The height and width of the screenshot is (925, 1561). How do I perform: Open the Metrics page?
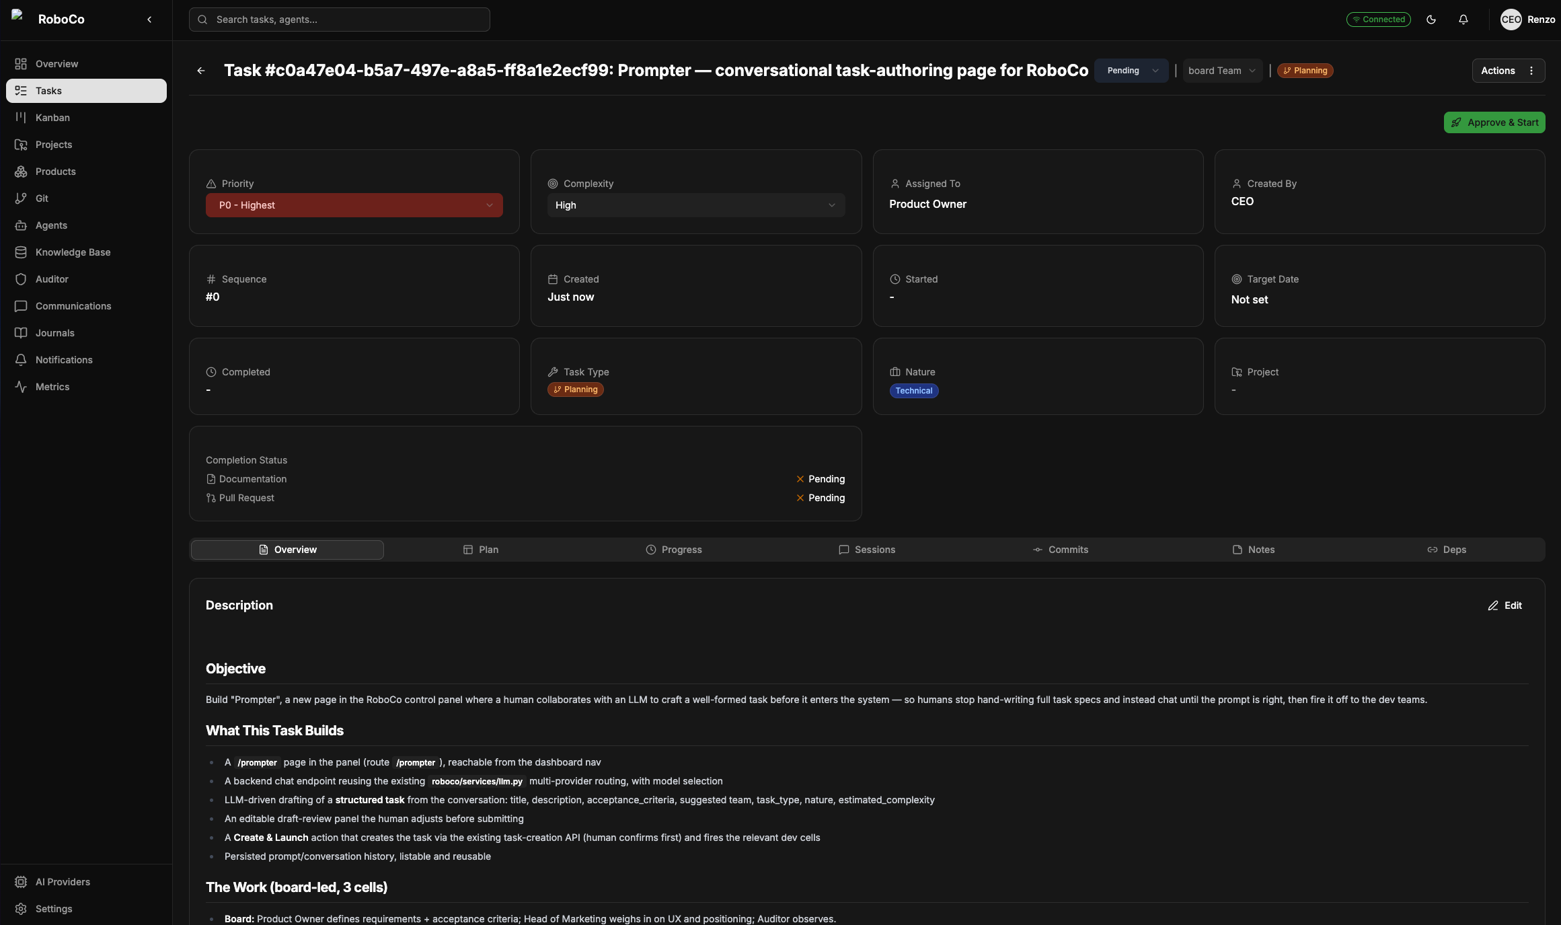pos(86,387)
